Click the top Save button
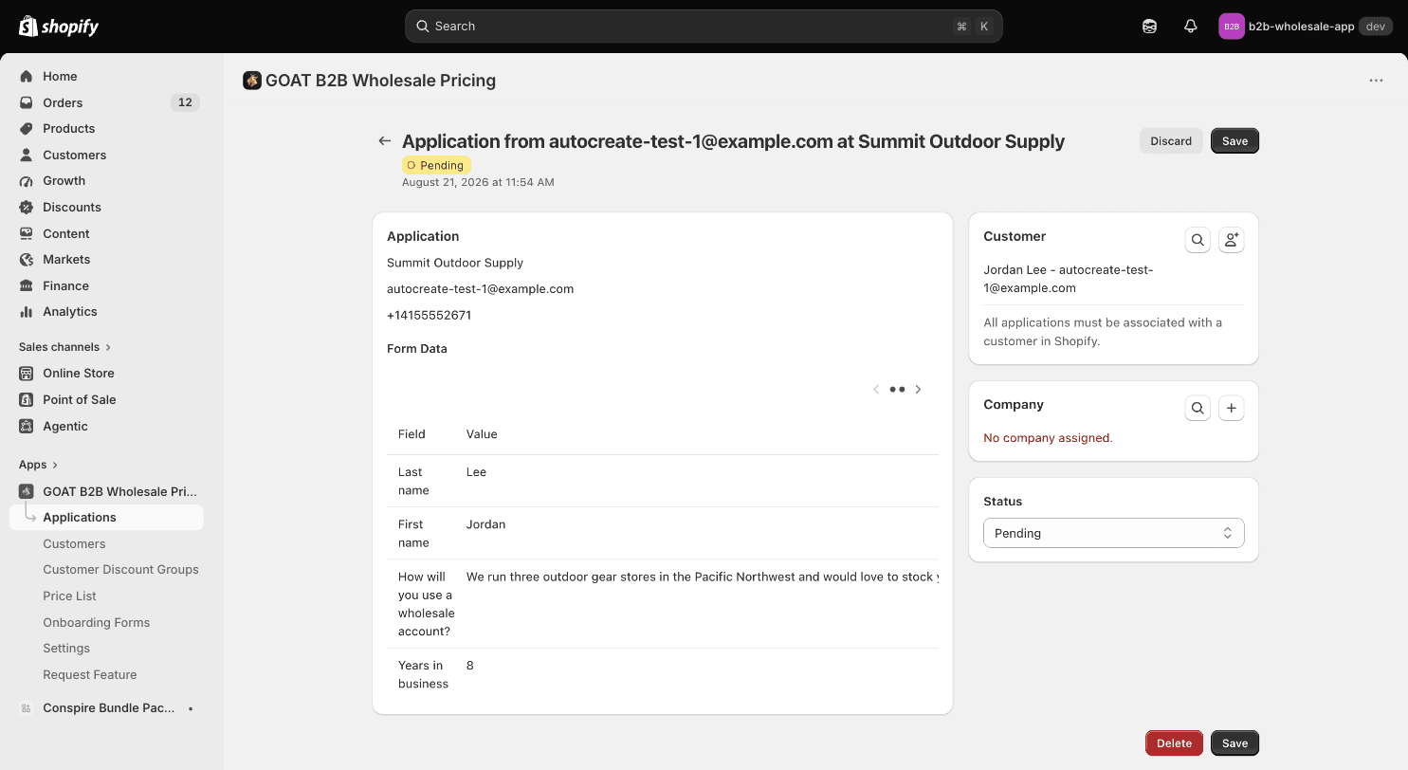 [x=1234, y=140]
